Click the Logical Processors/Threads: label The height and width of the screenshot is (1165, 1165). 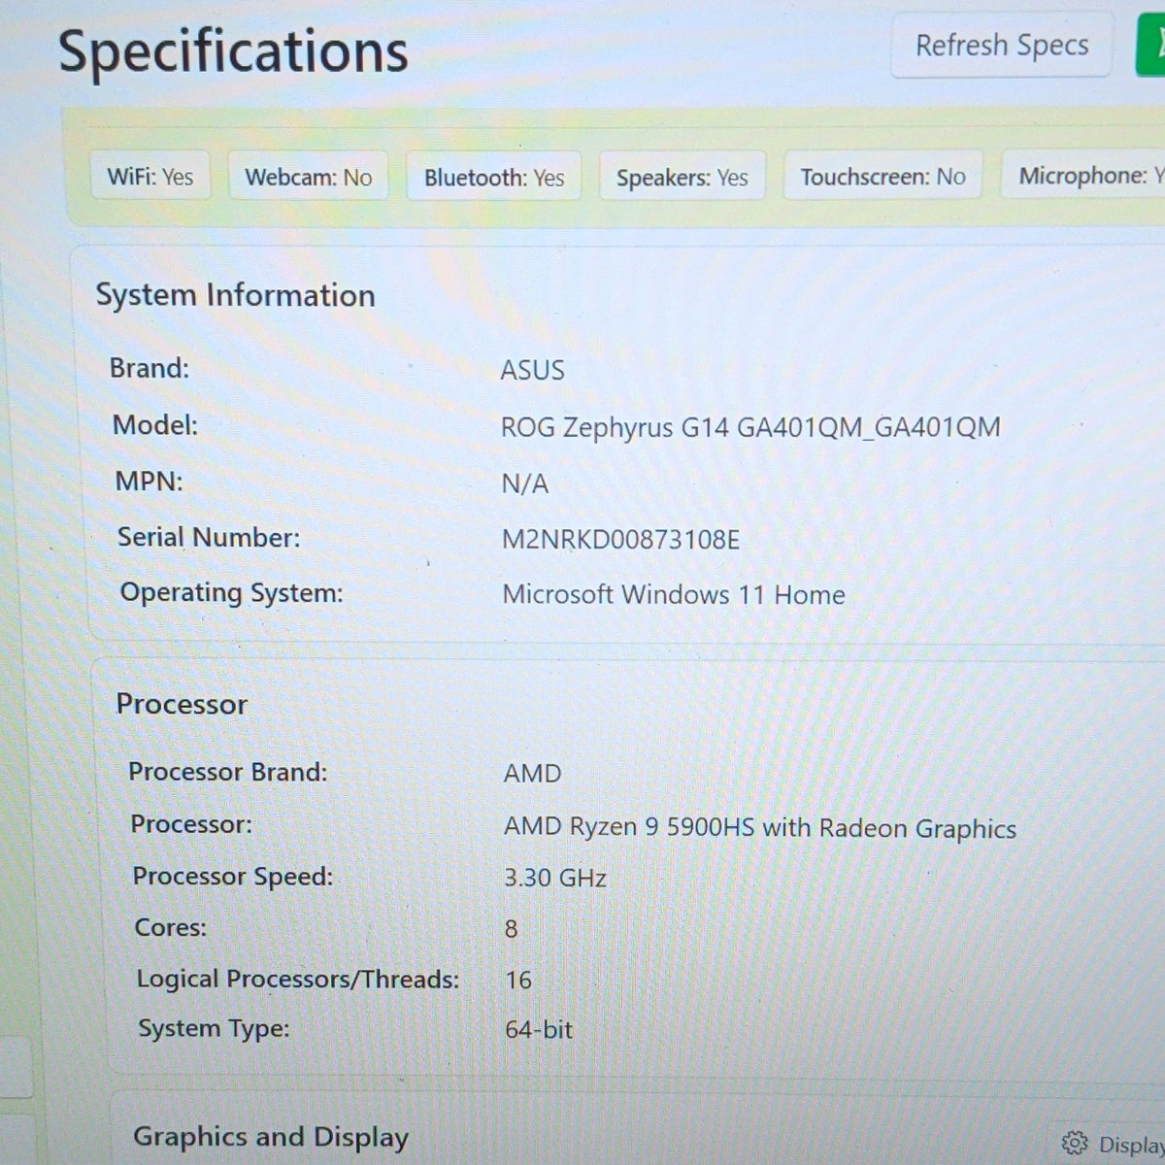pyautogui.click(x=298, y=979)
